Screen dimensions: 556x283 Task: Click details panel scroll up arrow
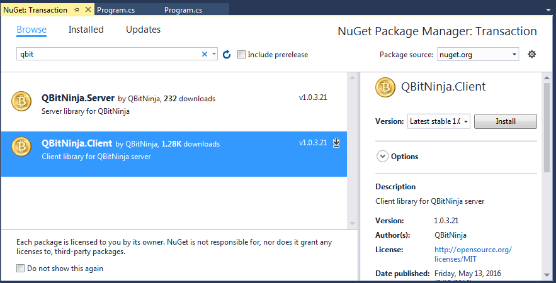(x=547, y=77)
